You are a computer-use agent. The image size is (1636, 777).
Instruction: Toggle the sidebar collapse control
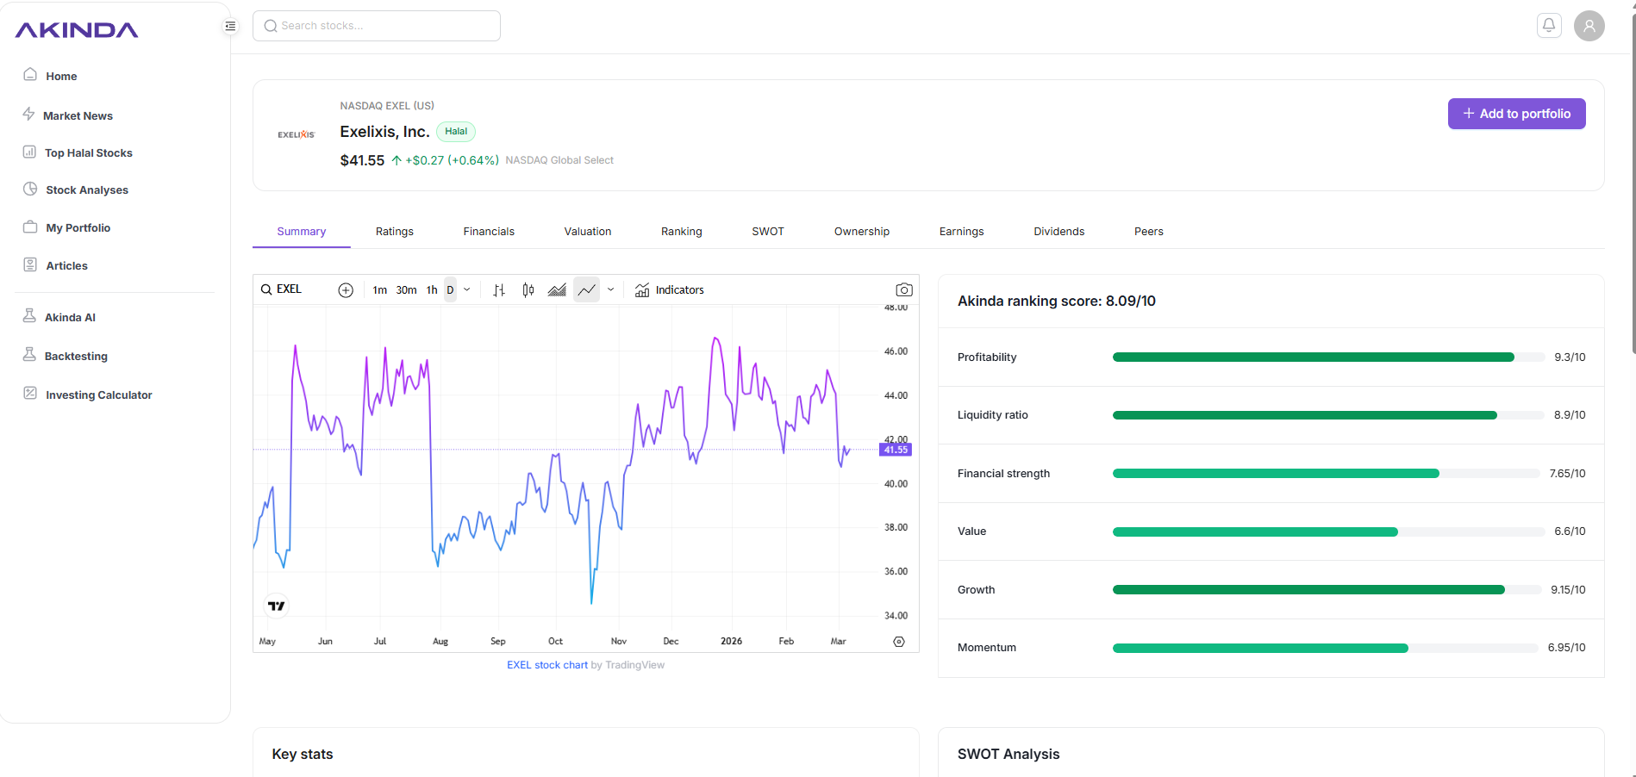click(229, 26)
